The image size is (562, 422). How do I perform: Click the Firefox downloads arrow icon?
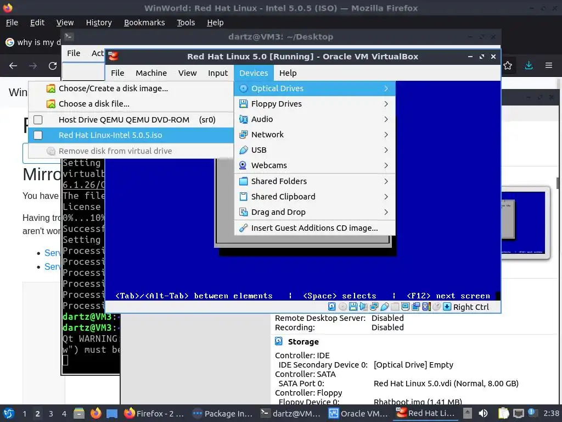[529, 66]
